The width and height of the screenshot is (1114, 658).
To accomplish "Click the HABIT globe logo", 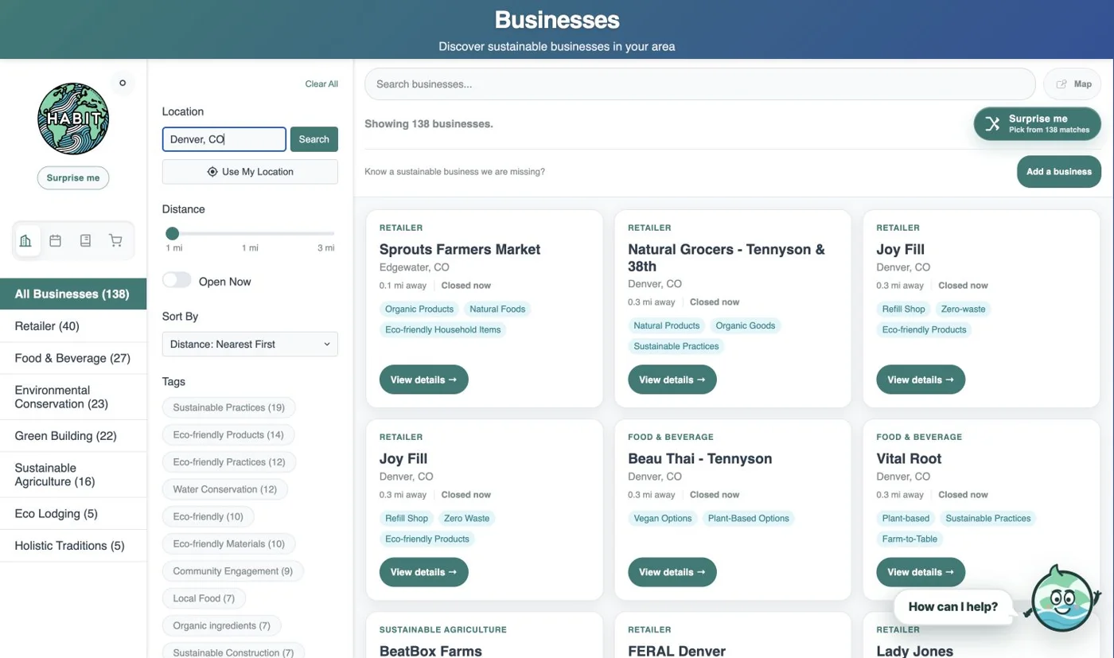I will 73,119.
